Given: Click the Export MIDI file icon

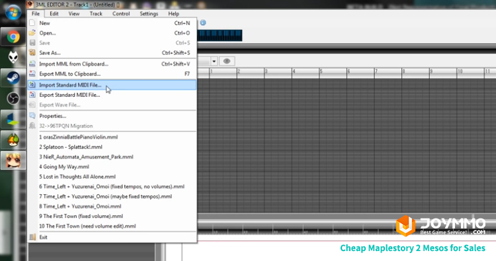Looking at the screenshot, I should click(x=32, y=94).
